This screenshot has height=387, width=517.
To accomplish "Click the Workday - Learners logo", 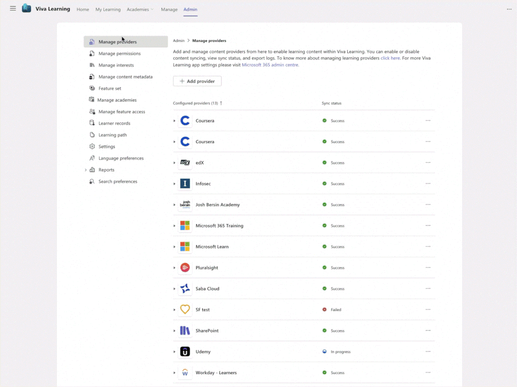I will (x=185, y=373).
